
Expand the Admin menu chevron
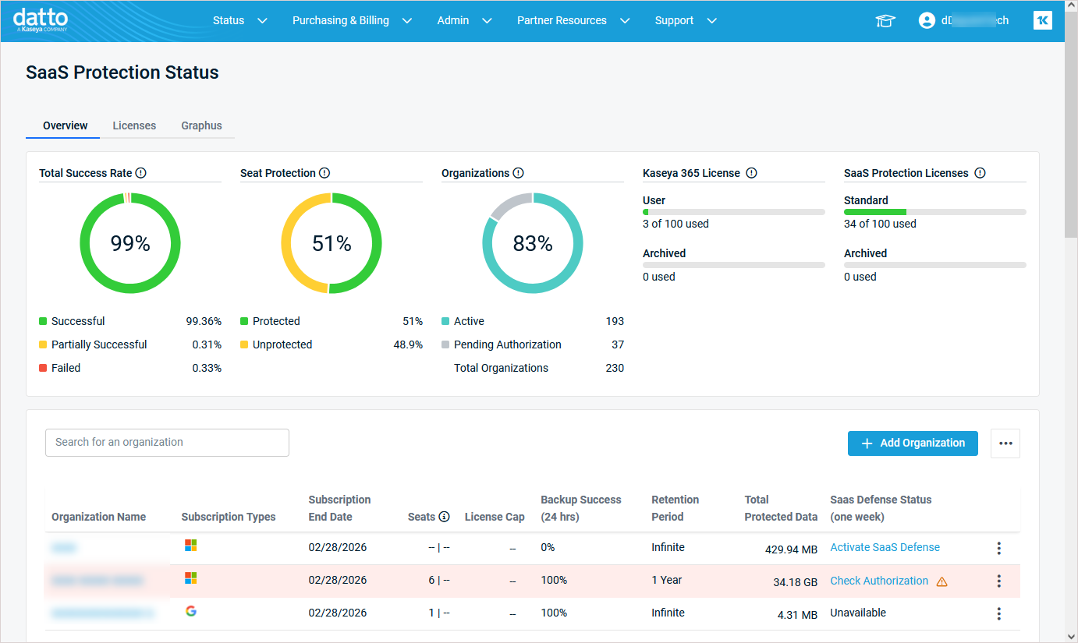tap(487, 21)
